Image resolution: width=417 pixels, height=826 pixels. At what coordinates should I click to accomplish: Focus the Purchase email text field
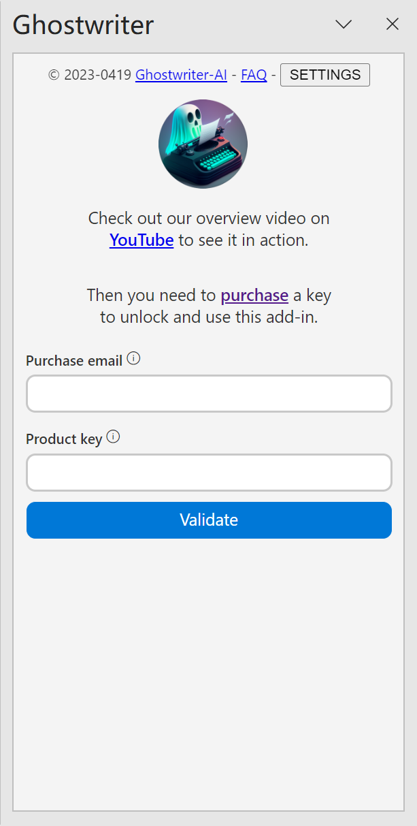click(x=209, y=394)
